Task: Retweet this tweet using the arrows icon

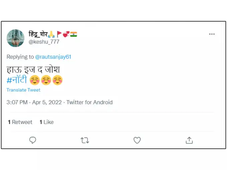Action: [85, 140]
